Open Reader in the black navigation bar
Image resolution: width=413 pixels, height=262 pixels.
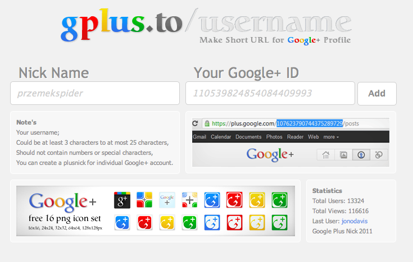295,137
